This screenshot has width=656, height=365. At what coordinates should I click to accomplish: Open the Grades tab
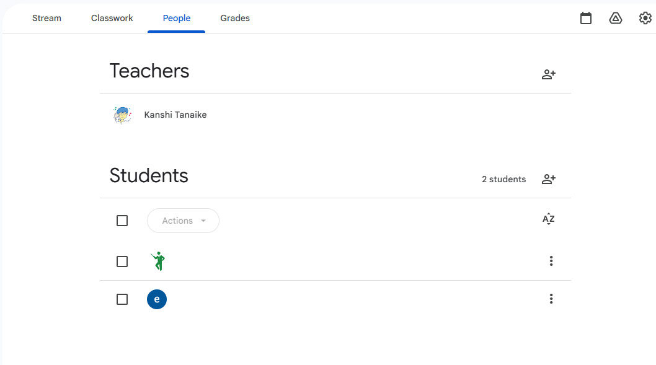pos(235,18)
